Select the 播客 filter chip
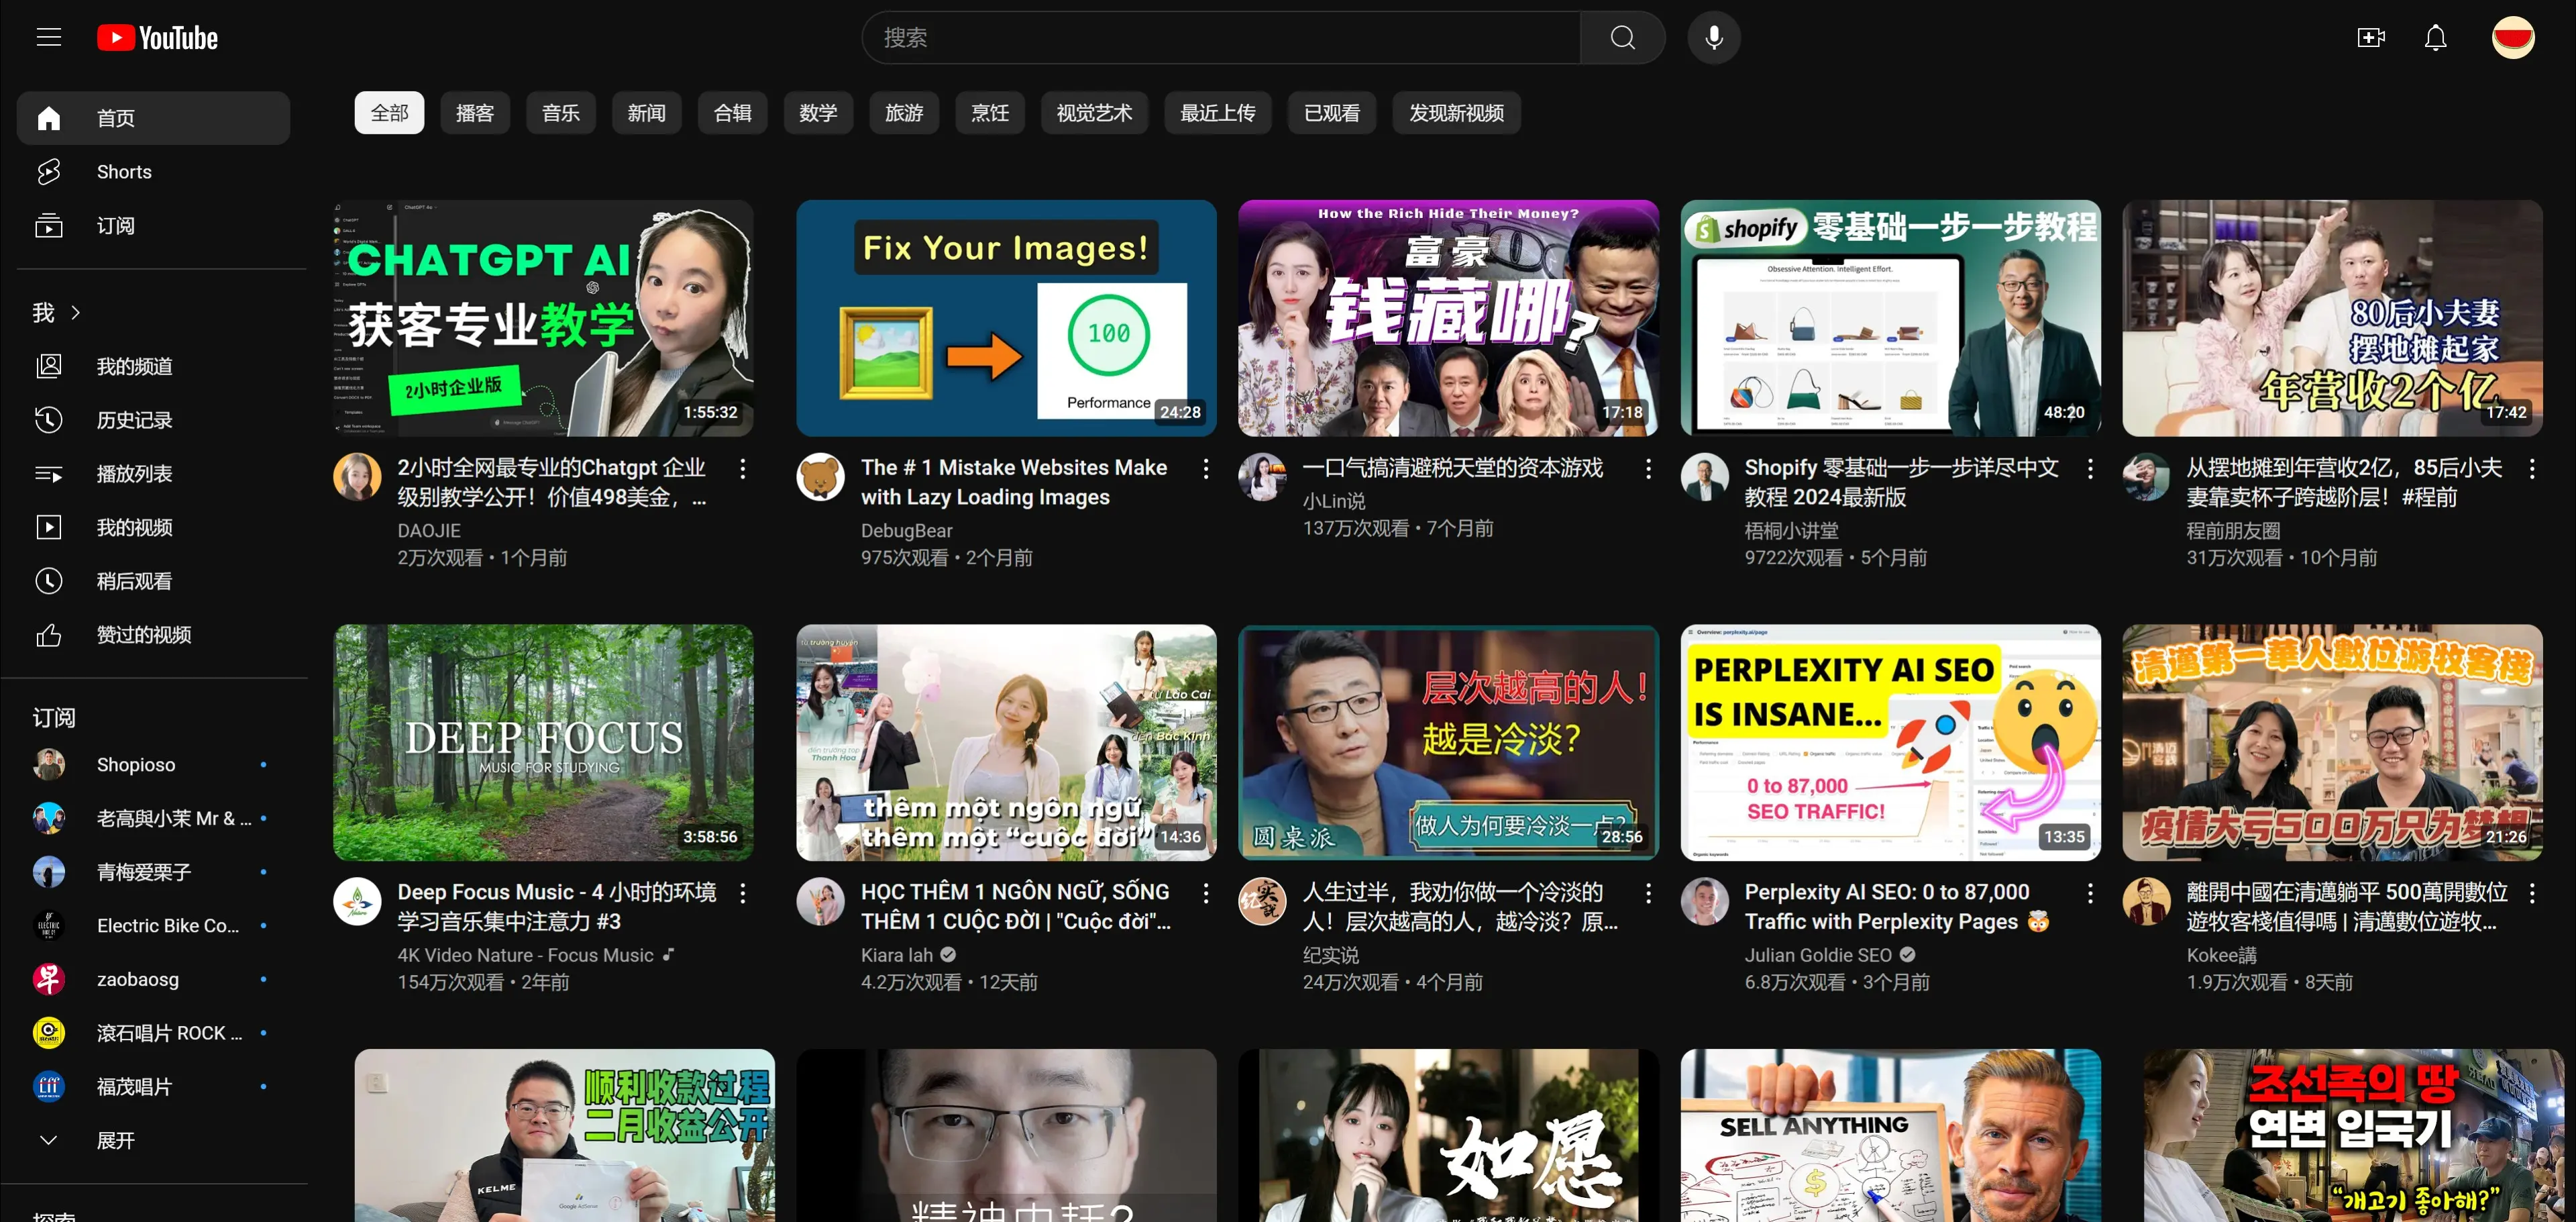This screenshot has height=1222, width=2576. pyautogui.click(x=475, y=113)
